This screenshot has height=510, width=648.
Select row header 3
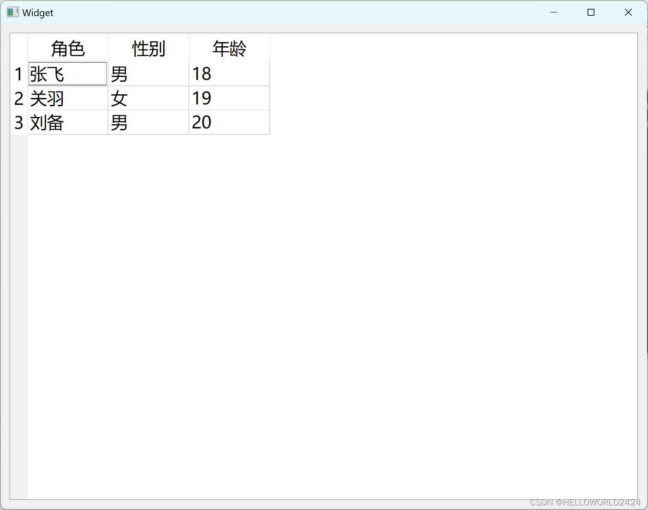[19, 122]
